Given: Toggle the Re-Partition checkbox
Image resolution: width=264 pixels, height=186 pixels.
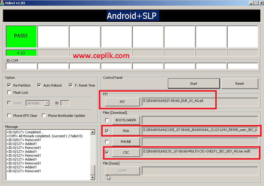Looking at the screenshot, I should click(x=9, y=85).
